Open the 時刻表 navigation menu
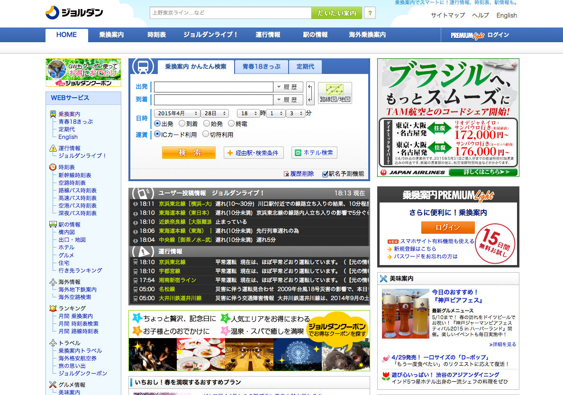 [x=156, y=35]
